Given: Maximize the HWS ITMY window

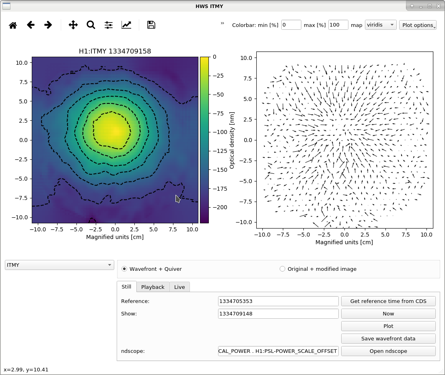Looking at the screenshot, I should click(x=430, y=6).
